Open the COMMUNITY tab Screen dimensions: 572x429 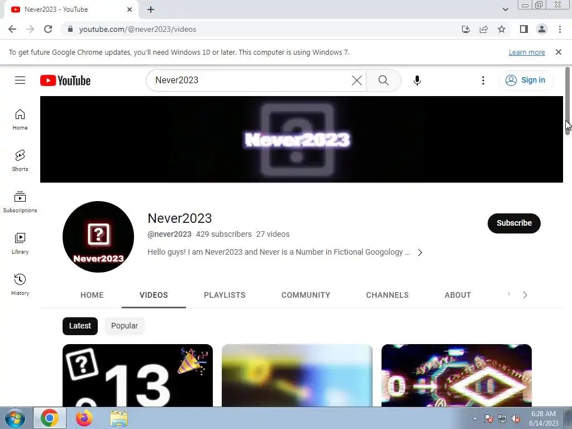click(x=306, y=295)
